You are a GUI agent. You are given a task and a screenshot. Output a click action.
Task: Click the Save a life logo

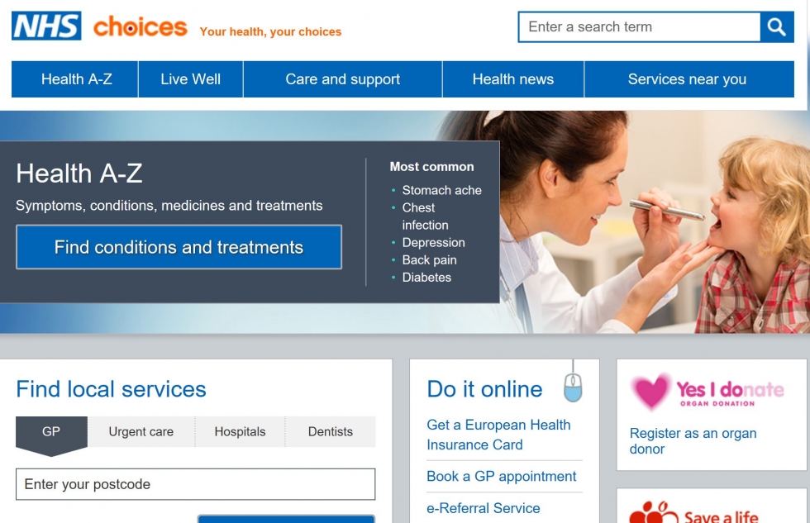693,513
